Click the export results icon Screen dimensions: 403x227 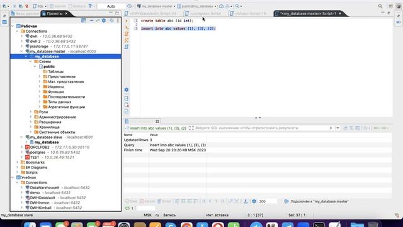click(246, 201)
